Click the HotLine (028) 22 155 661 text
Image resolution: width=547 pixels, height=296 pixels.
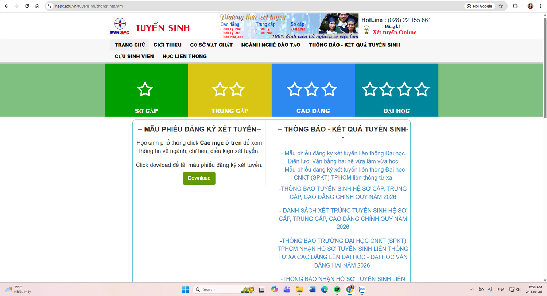396,20
